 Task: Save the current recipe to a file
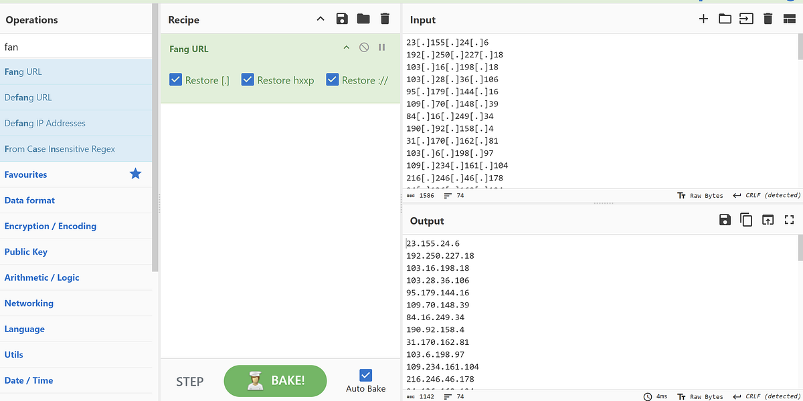(342, 19)
